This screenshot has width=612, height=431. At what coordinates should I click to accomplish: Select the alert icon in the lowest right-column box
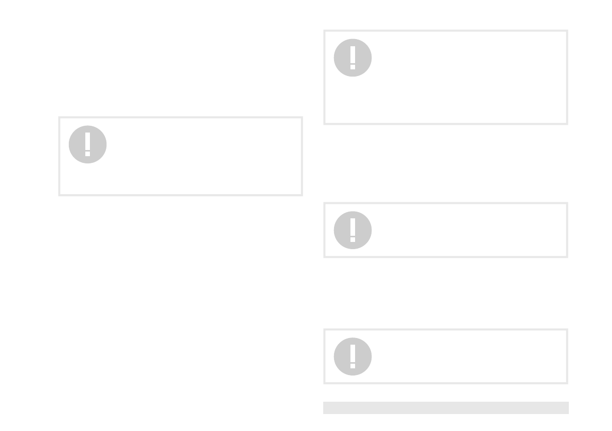point(353,357)
